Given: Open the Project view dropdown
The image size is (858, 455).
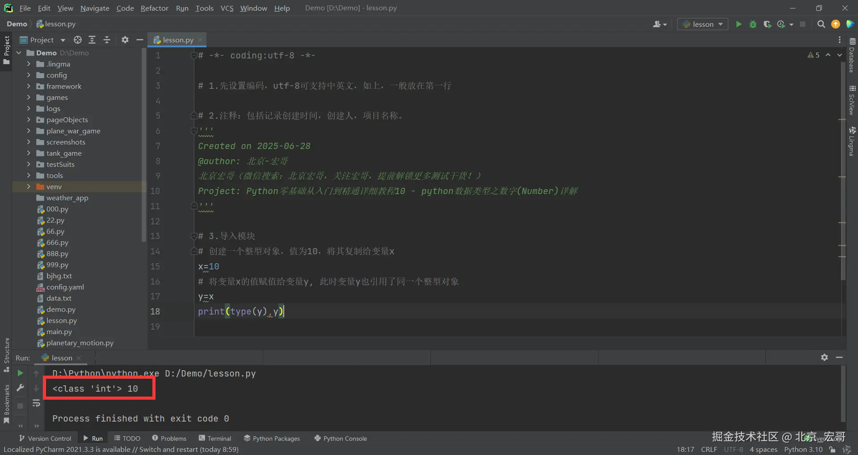Looking at the screenshot, I should (43, 40).
